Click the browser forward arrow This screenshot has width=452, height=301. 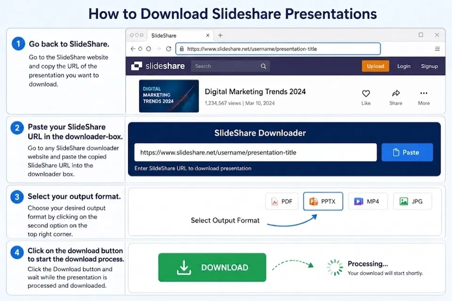(x=158, y=49)
